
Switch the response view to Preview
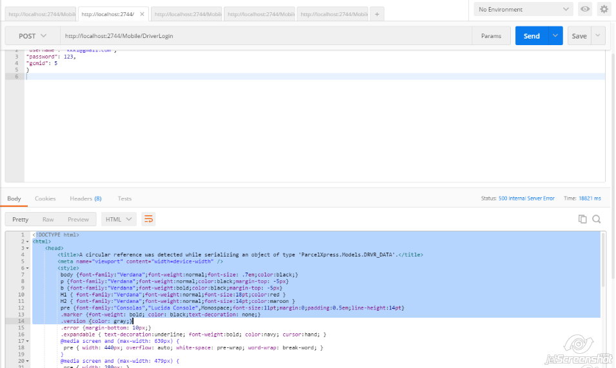[78, 219]
